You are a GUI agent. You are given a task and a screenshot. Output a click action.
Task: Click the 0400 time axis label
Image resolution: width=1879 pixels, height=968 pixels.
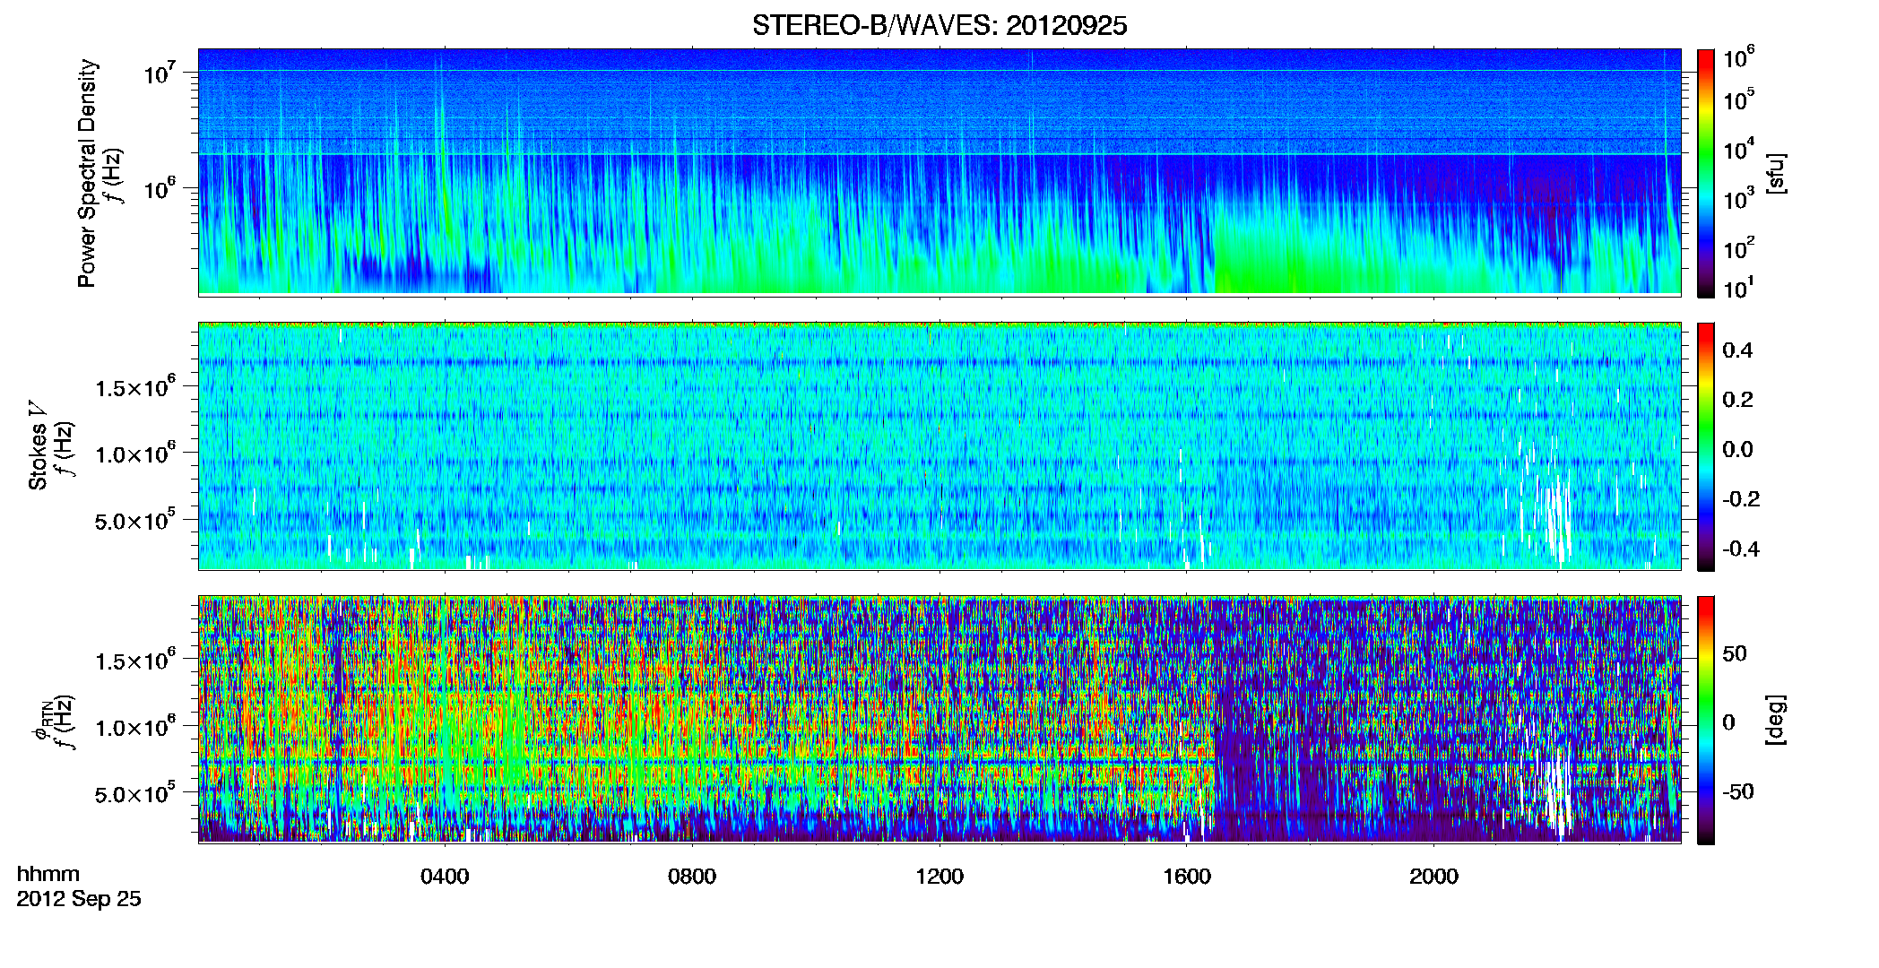pos(445,877)
